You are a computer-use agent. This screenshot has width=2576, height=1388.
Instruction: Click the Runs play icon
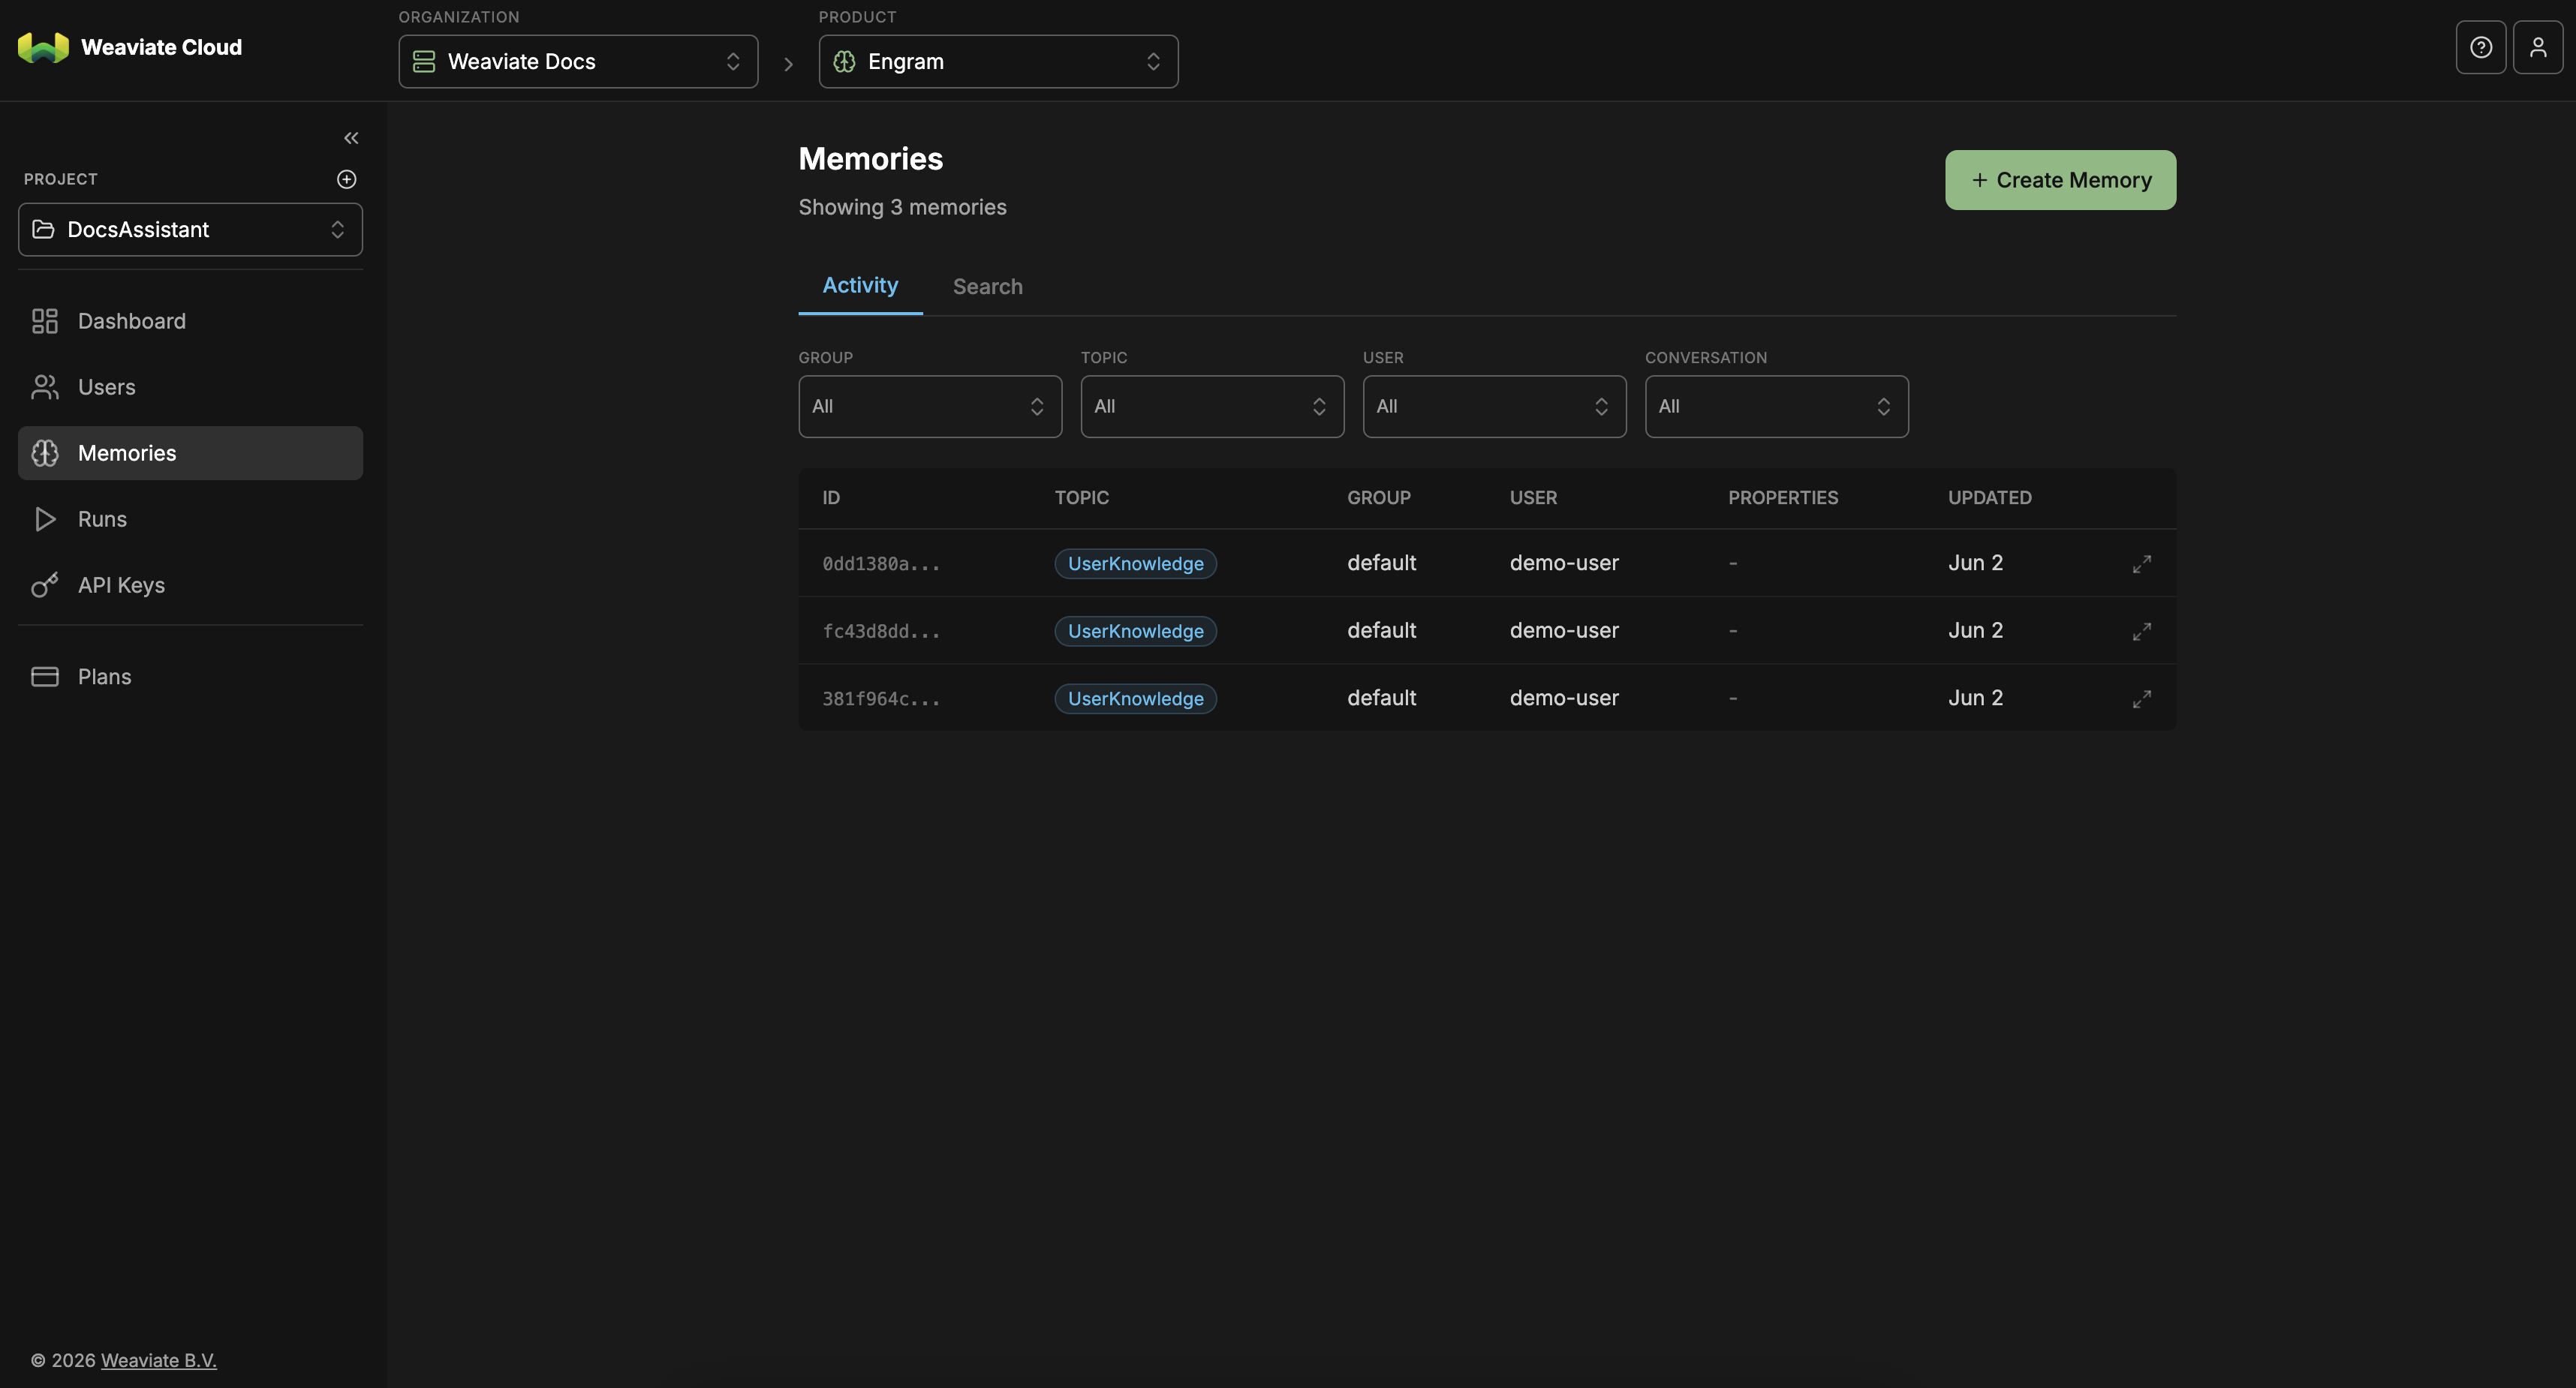[x=45, y=518]
